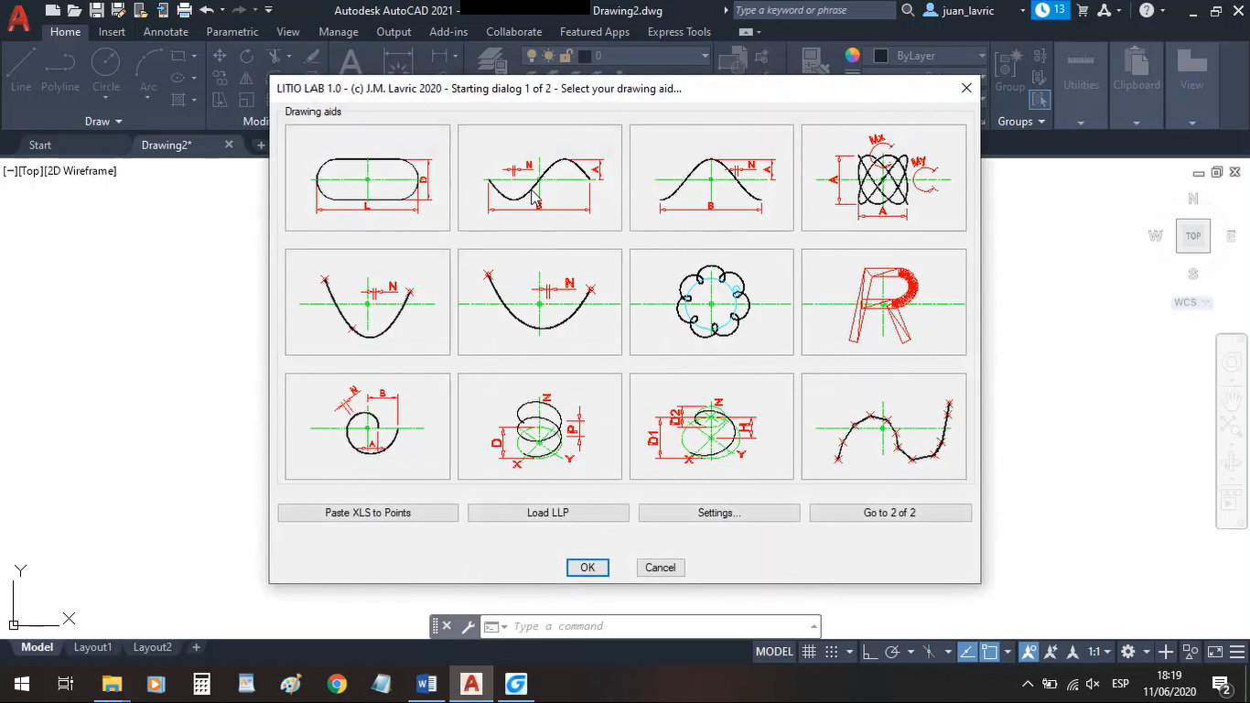The height and width of the screenshot is (703, 1250).
Task: Click the command line customize wrench icon
Action: [x=468, y=626]
